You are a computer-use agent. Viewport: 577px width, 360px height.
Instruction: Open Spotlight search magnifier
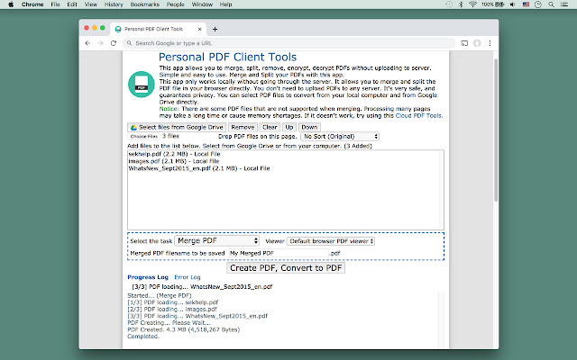(551, 4)
